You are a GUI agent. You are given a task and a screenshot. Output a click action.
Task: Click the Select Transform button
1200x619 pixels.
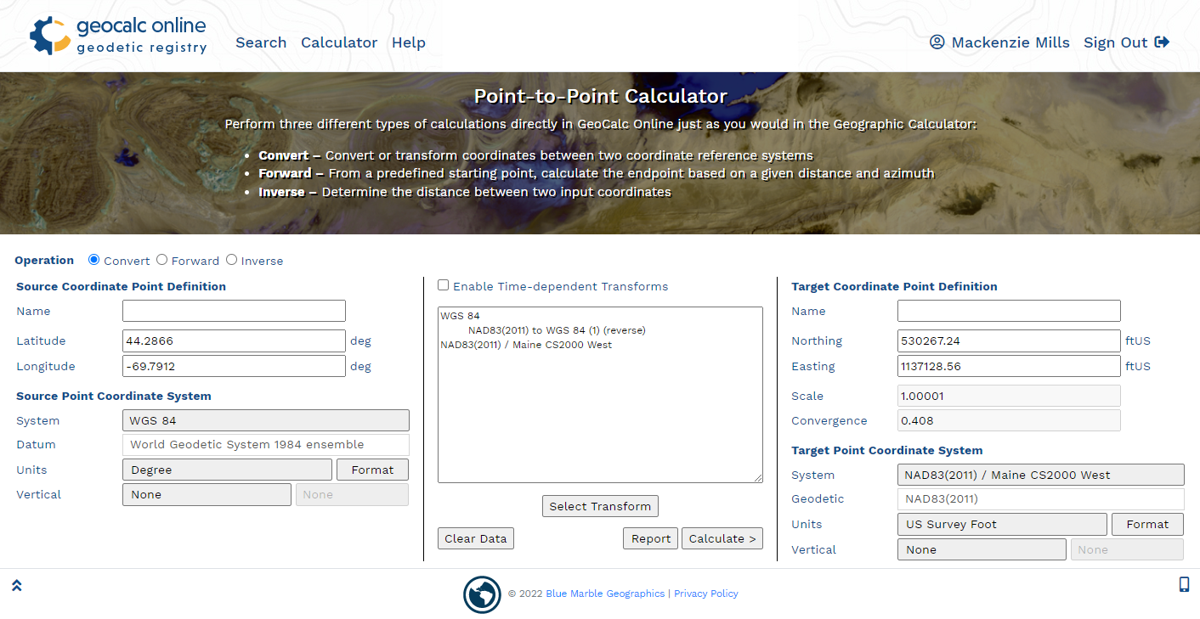600,506
